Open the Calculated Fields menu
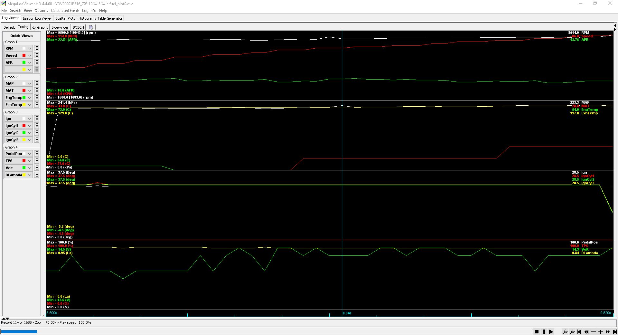 tap(65, 11)
